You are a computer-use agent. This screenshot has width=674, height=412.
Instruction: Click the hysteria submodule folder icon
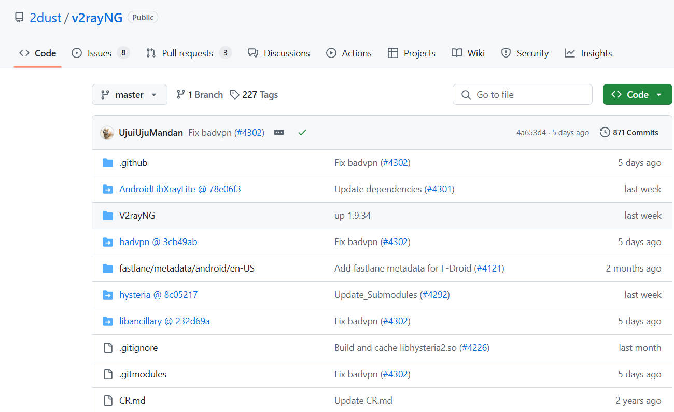point(108,295)
